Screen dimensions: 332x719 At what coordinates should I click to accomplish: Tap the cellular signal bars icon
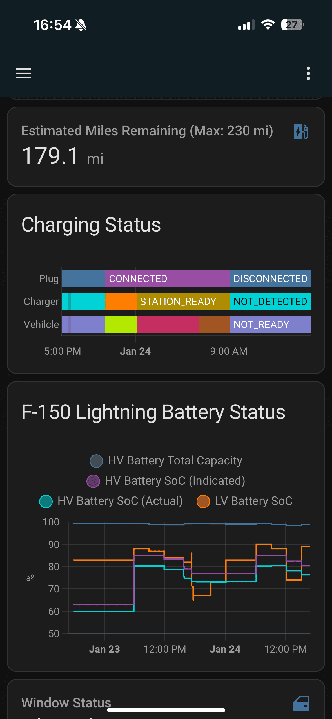click(246, 25)
